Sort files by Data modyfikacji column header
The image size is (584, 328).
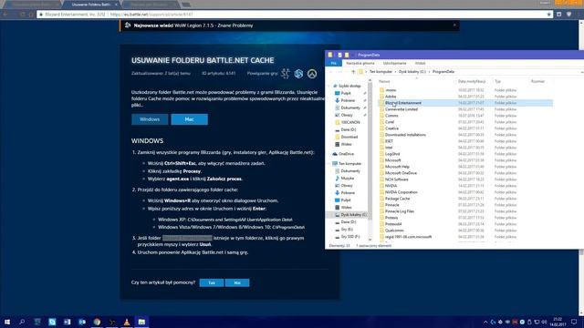[472, 81]
